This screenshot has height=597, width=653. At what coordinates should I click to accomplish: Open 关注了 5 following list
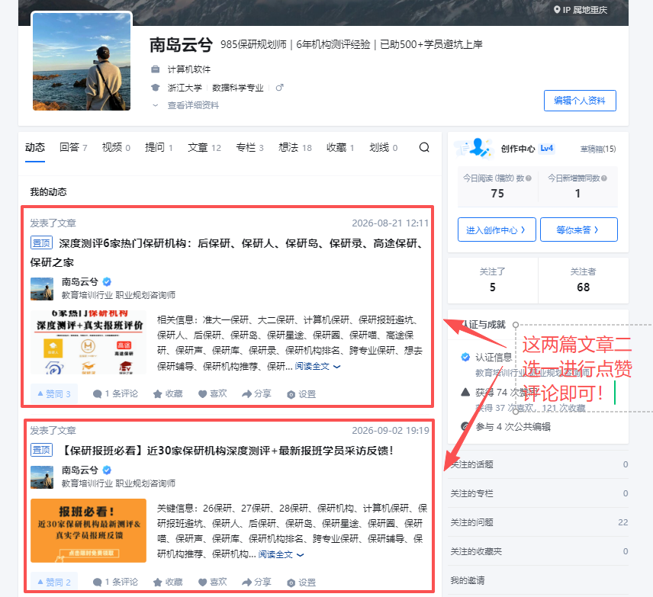(493, 280)
